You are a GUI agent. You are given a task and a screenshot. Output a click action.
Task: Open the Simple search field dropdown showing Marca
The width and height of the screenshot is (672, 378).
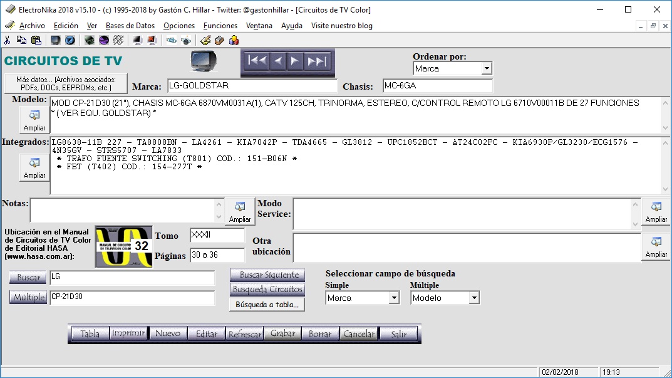coord(393,298)
